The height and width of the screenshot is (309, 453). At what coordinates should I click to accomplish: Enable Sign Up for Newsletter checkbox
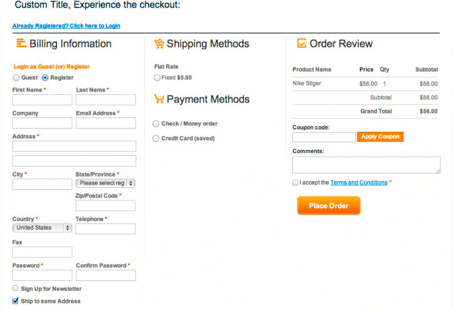click(x=16, y=288)
